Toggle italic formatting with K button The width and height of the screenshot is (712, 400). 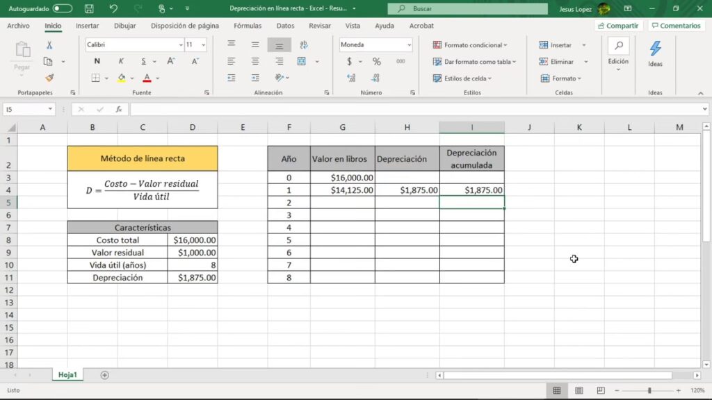(121, 61)
